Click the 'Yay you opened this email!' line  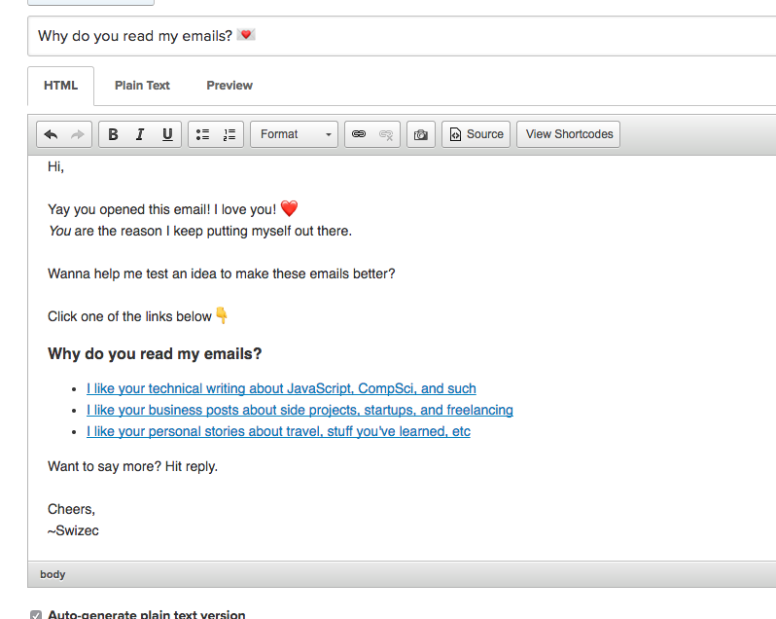(x=173, y=209)
